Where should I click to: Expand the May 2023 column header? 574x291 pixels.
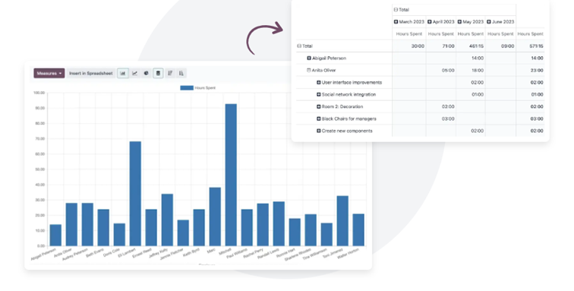(471, 22)
